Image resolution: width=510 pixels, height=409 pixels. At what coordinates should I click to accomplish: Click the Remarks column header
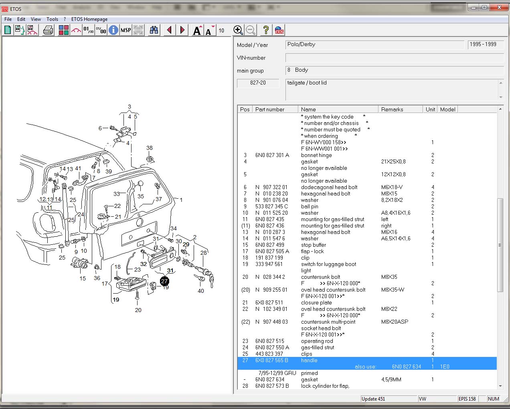(400, 109)
